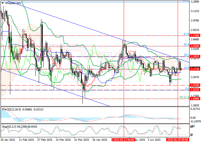
Task: Click the 38.2 Fibonacci retracement label
Action: click(186, 55)
